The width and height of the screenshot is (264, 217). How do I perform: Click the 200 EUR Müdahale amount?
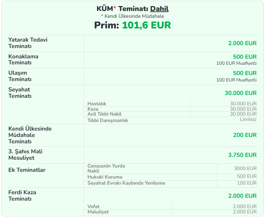245,135
